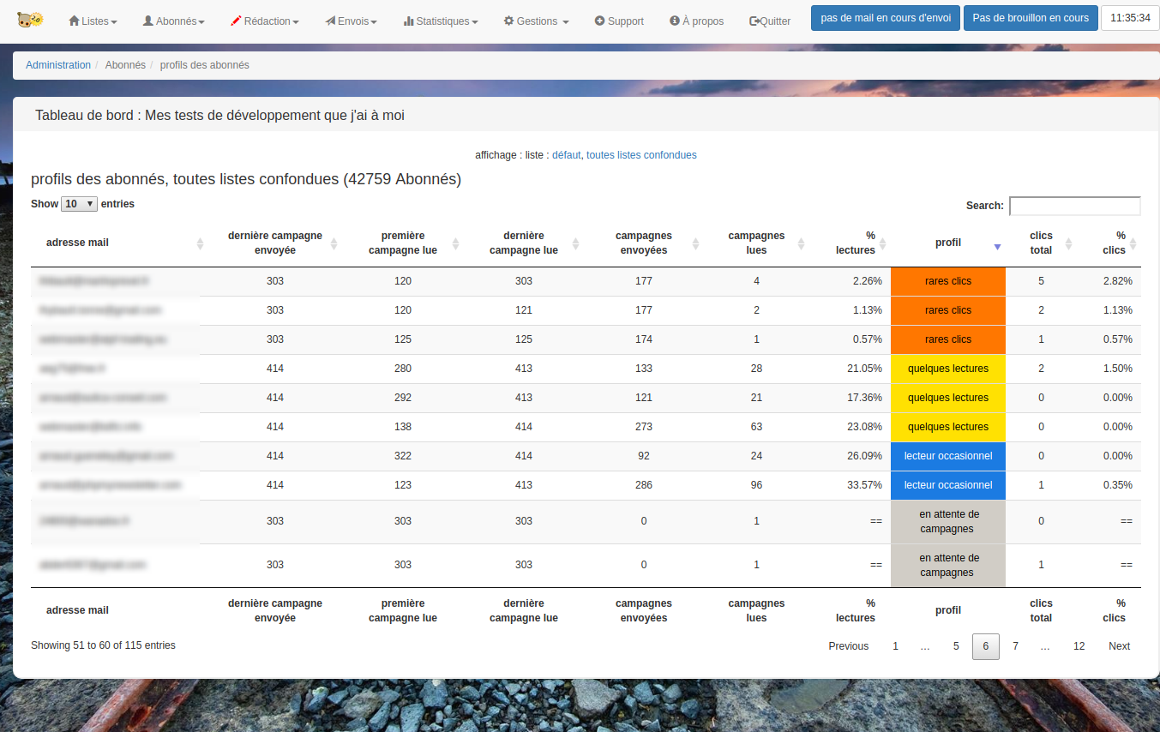Open the À propos menu item
Image resolution: width=1160 pixels, height=732 pixels.
point(696,21)
